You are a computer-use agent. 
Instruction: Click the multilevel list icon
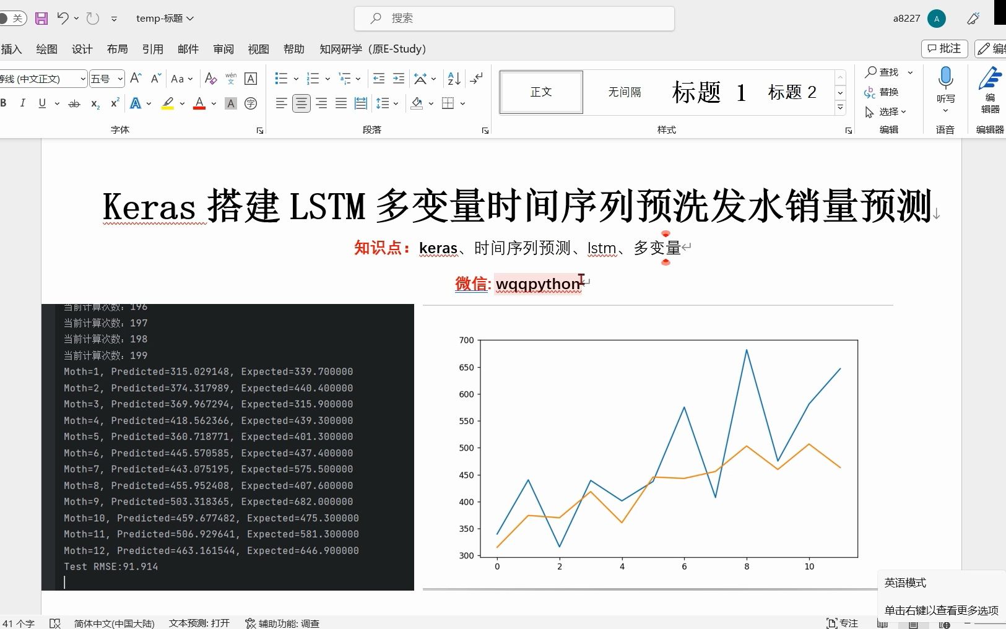pyautogui.click(x=345, y=79)
